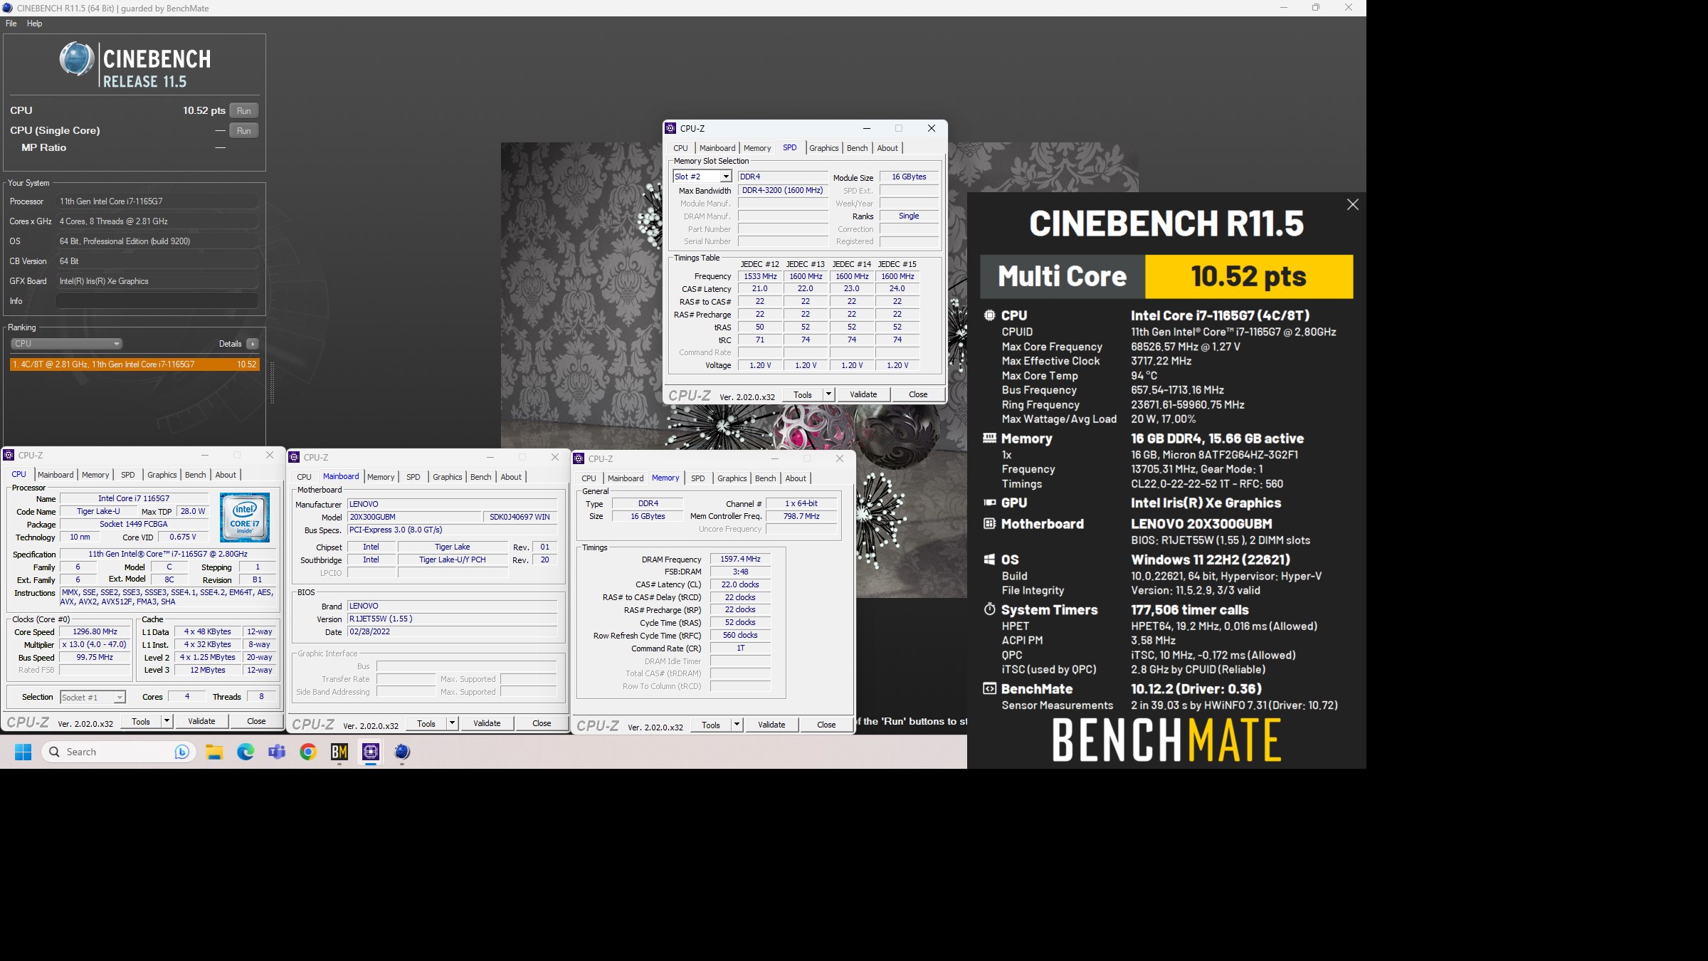Open Bench tab in CPU-Z CPU window
The height and width of the screenshot is (961, 1708).
coord(195,475)
